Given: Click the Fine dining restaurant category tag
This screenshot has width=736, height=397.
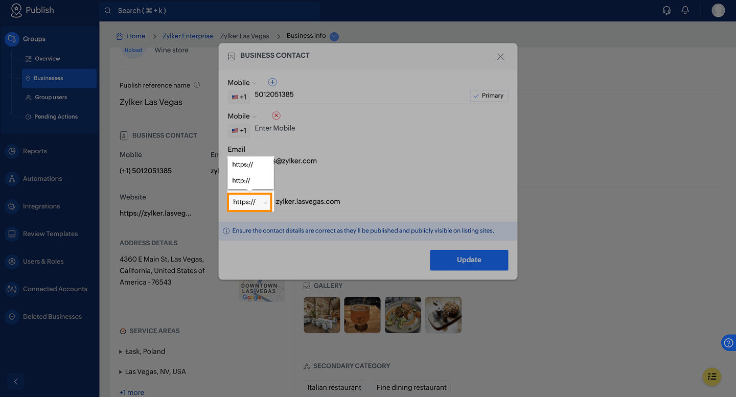Looking at the screenshot, I should [x=411, y=388].
